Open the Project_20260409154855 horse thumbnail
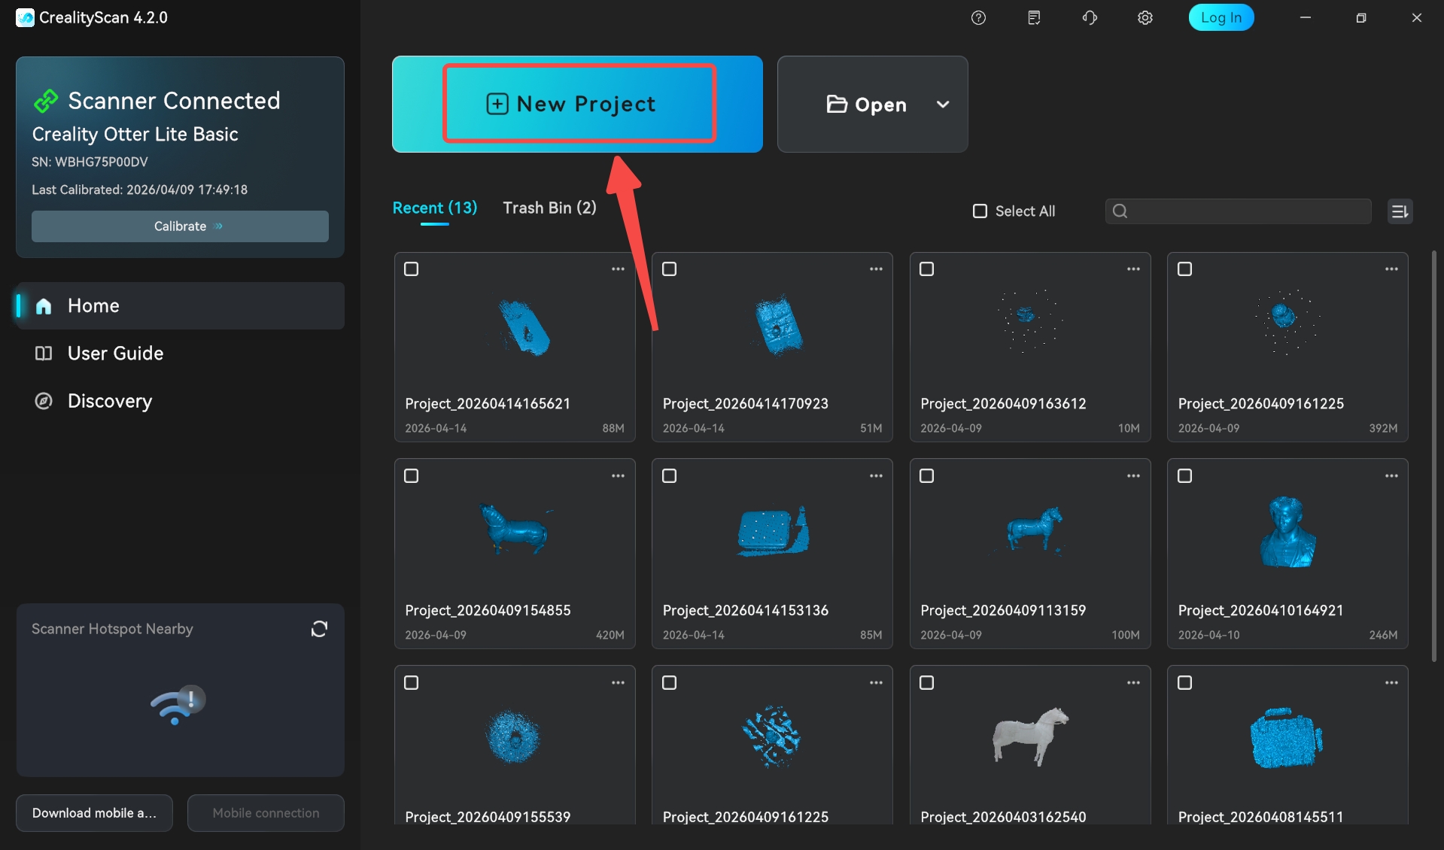The width and height of the screenshot is (1444, 850). pyautogui.click(x=515, y=530)
